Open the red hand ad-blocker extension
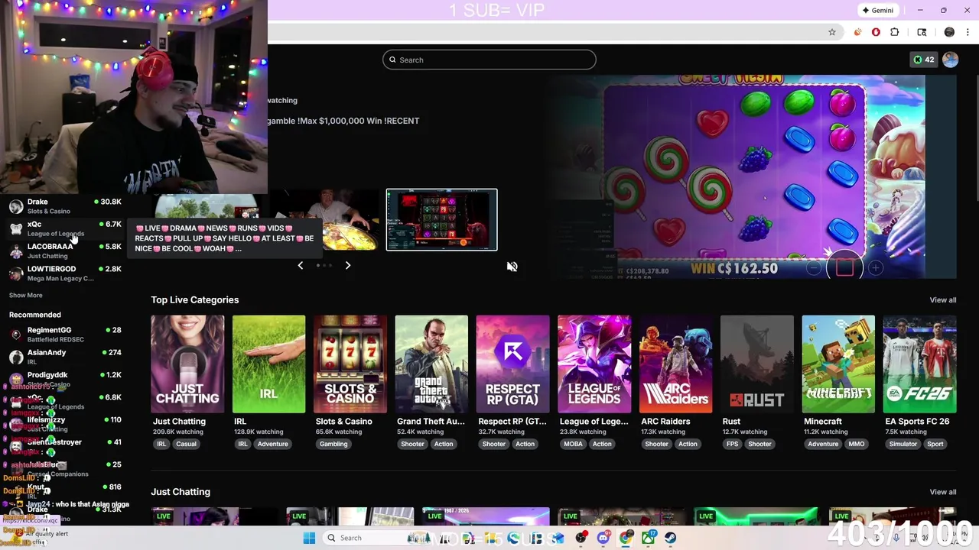 876,32
